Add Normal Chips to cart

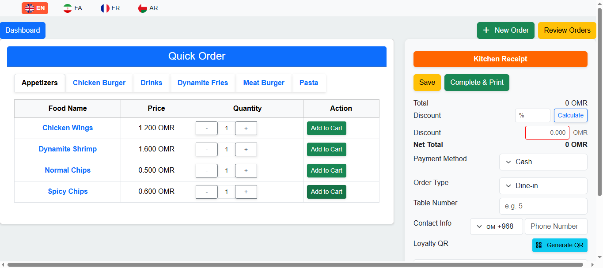click(326, 171)
